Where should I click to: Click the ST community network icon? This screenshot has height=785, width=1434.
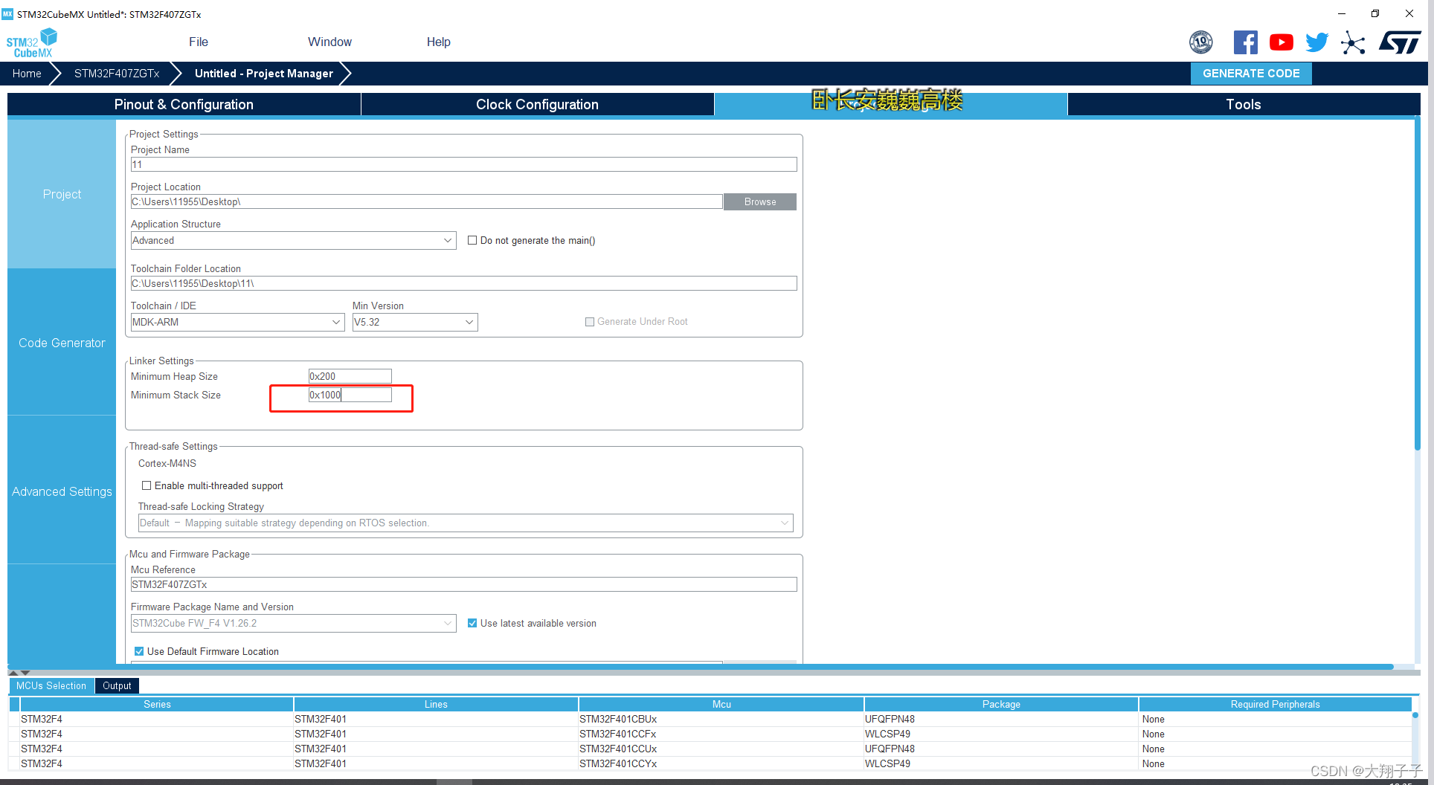pyautogui.click(x=1353, y=42)
